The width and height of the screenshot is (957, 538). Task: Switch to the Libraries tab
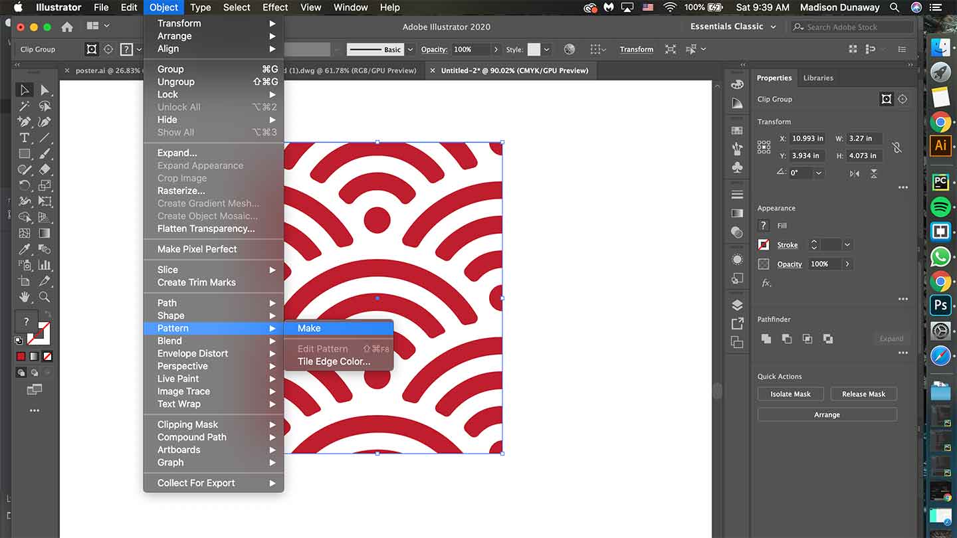point(818,78)
